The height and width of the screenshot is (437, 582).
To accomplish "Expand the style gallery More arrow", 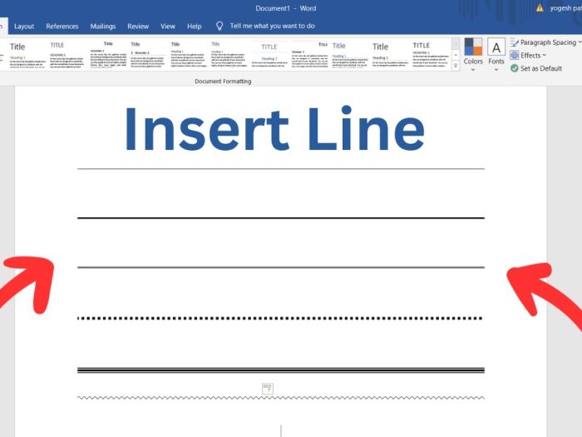I will (x=456, y=67).
